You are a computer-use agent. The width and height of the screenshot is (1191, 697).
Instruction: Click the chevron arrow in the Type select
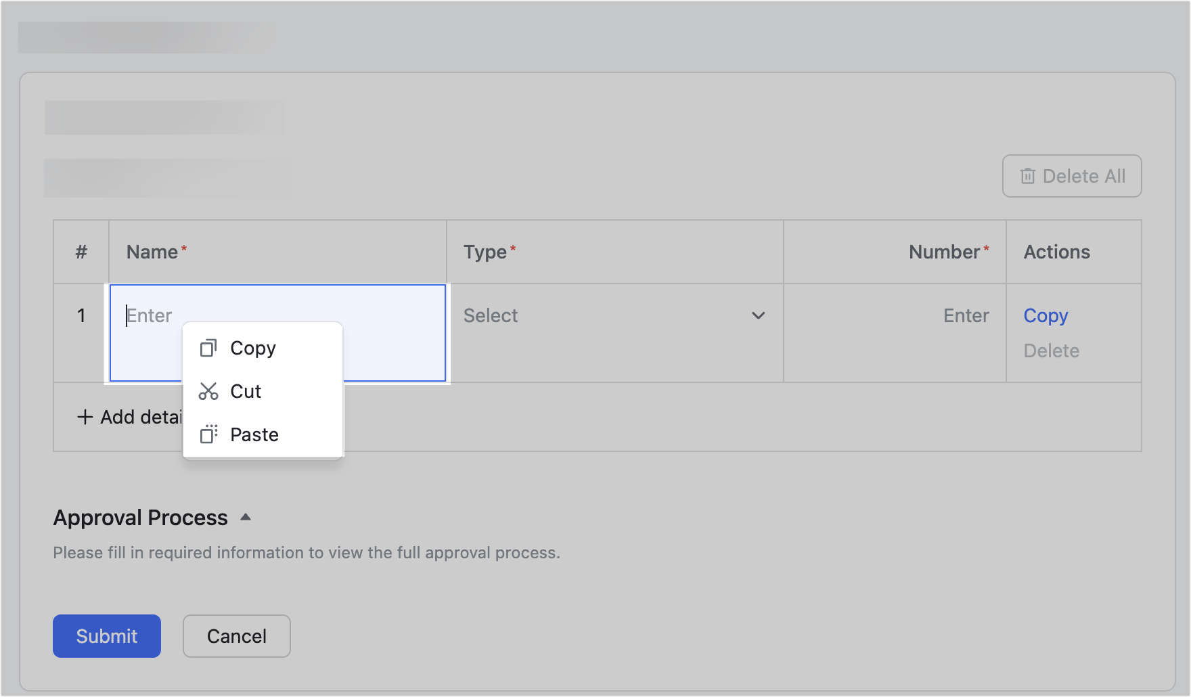point(758,315)
